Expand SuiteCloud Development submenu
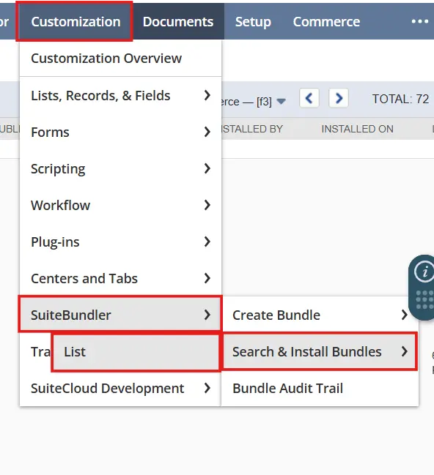The width and height of the screenshot is (434, 475). tap(120, 389)
